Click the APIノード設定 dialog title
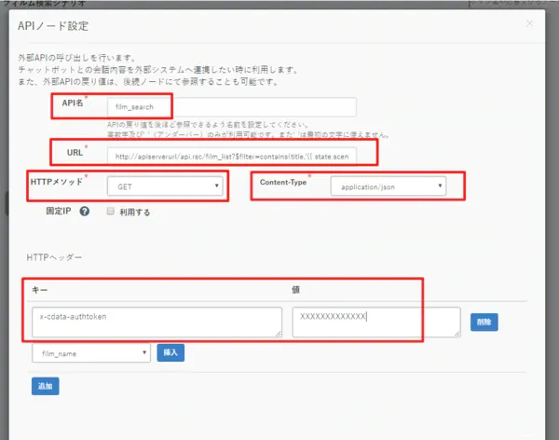Image resolution: width=559 pixels, height=440 pixels. [x=61, y=24]
